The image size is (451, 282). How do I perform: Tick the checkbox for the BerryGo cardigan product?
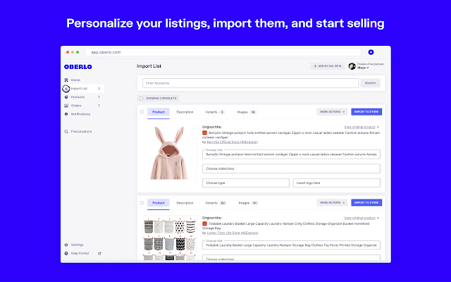point(142,112)
